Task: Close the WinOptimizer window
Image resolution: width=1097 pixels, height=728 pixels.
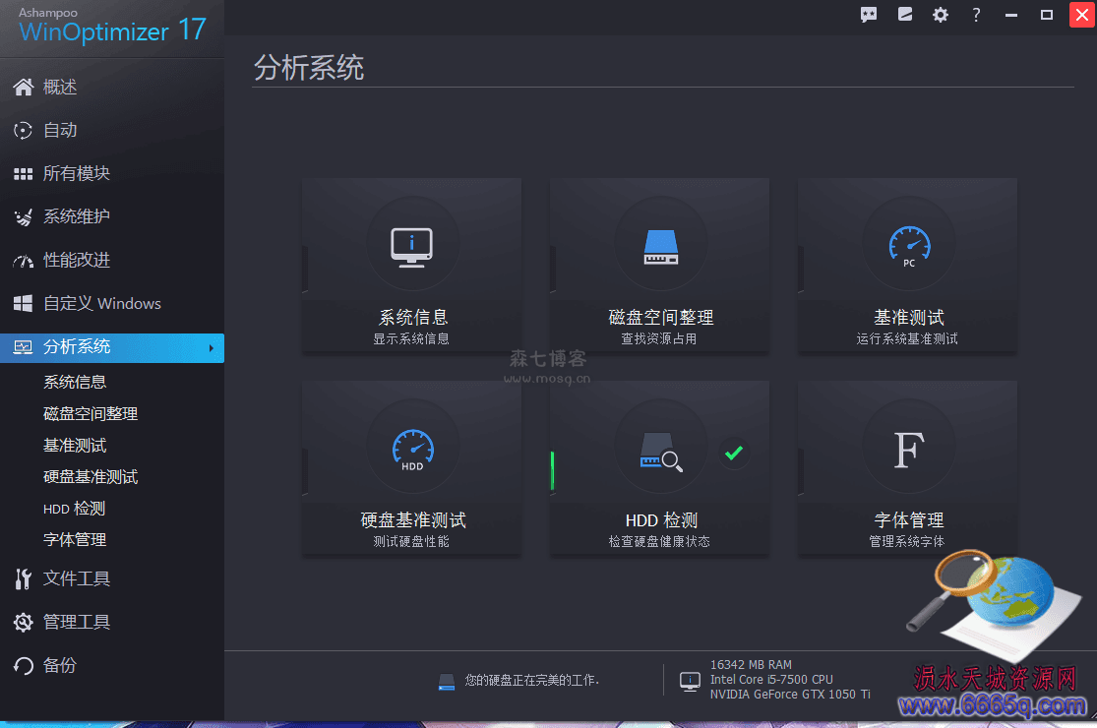Action: 1082,15
